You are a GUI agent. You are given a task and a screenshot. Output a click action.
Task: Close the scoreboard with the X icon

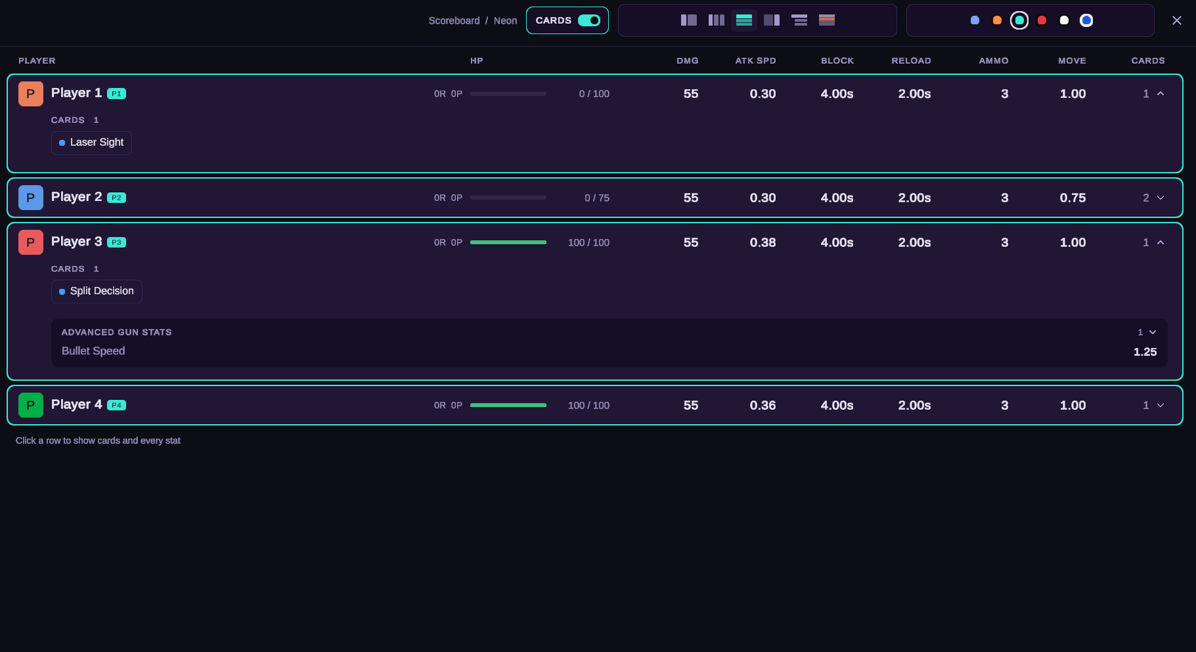[x=1176, y=20]
